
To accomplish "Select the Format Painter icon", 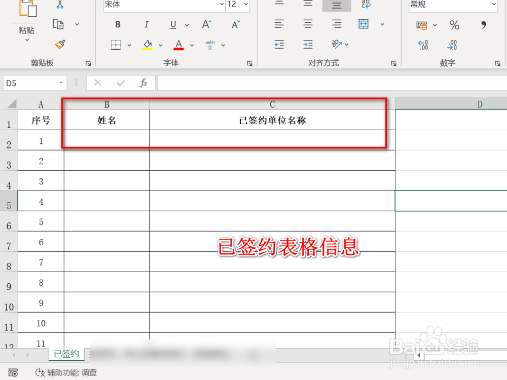I will pos(59,45).
